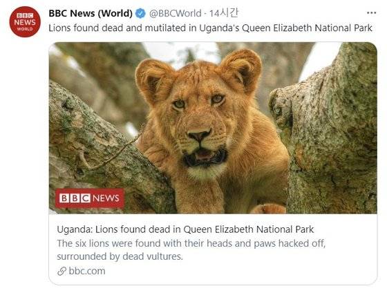
Task: Click the link card's white text area
Action: point(213,249)
